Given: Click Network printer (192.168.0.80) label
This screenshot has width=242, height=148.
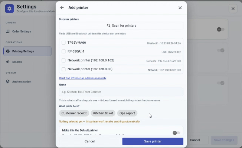Looking at the screenshot, I should pyautogui.click(x=90, y=69).
